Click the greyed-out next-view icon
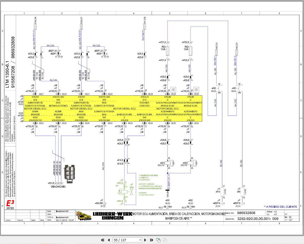 click(165, 240)
